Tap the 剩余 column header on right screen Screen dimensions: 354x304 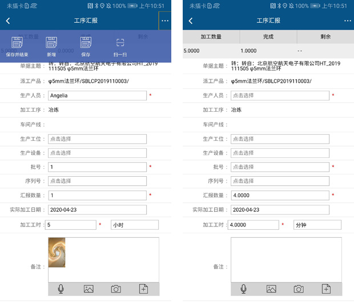[x=325, y=37]
